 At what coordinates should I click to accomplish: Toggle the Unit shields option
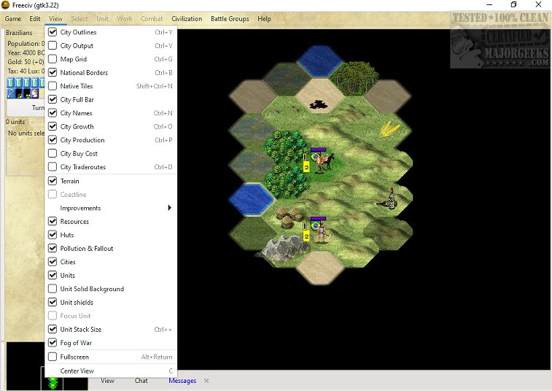53,302
